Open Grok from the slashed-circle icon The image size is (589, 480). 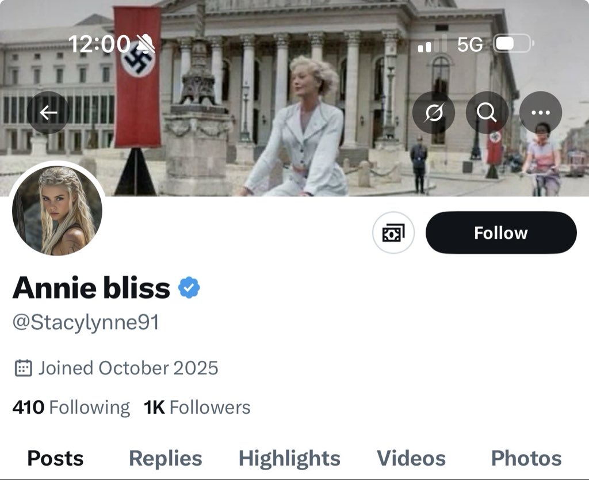click(434, 113)
